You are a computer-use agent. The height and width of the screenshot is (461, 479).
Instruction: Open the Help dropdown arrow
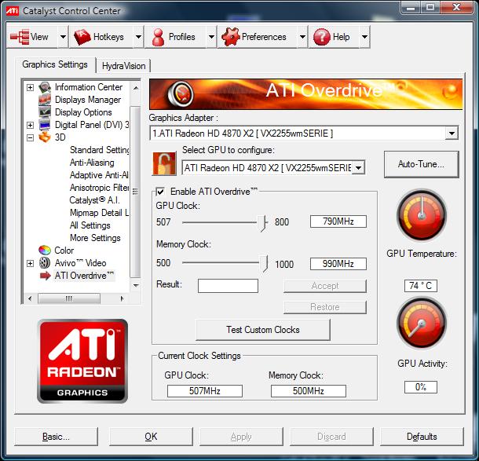pos(364,37)
